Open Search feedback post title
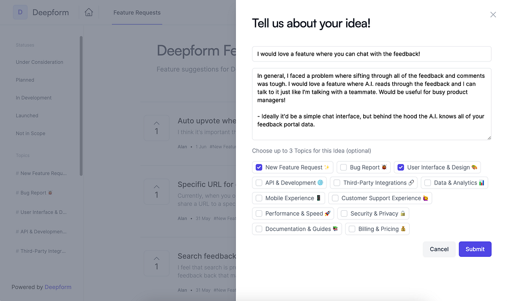Screen dimensions: 507x301 click(207, 256)
